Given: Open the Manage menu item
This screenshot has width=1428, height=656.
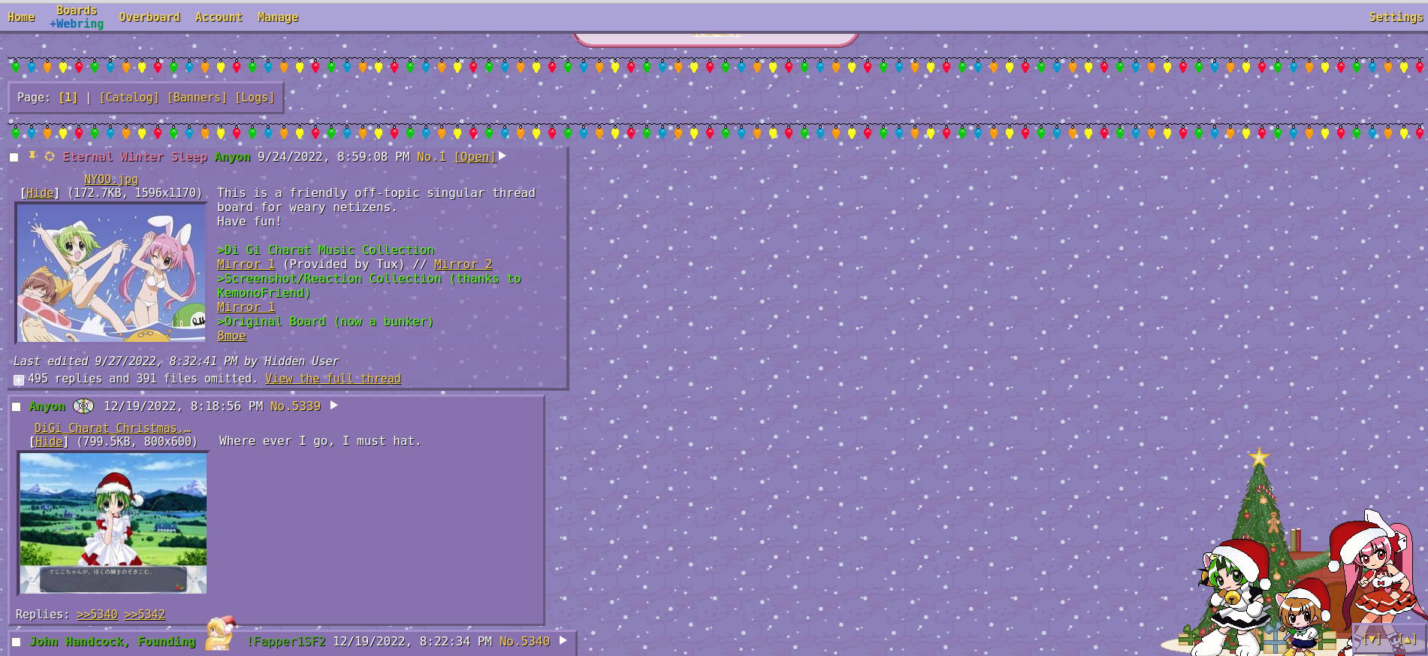Looking at the screenshot, I should [278, 17].
